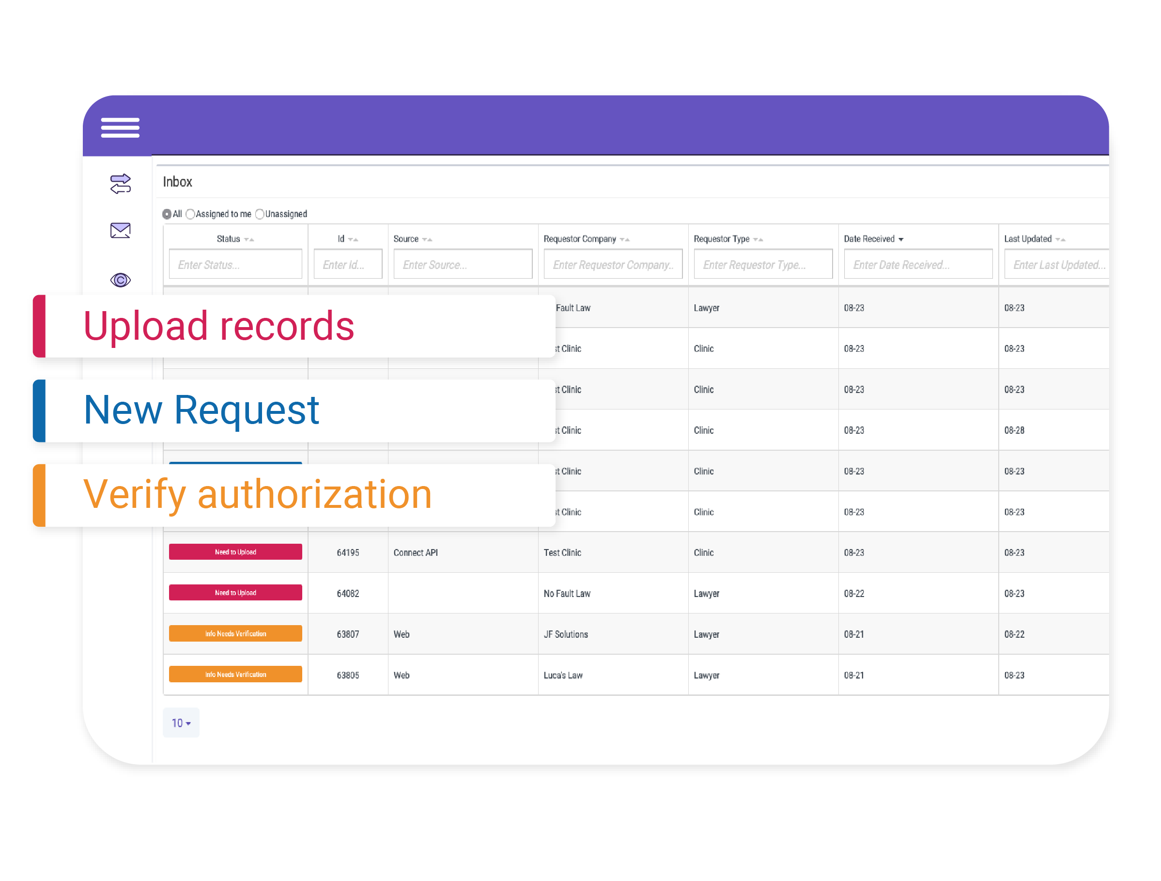Viewport: 1161px width, 881px height.
Task: Click the Enter Source filter field
Action: coord(463,265)
